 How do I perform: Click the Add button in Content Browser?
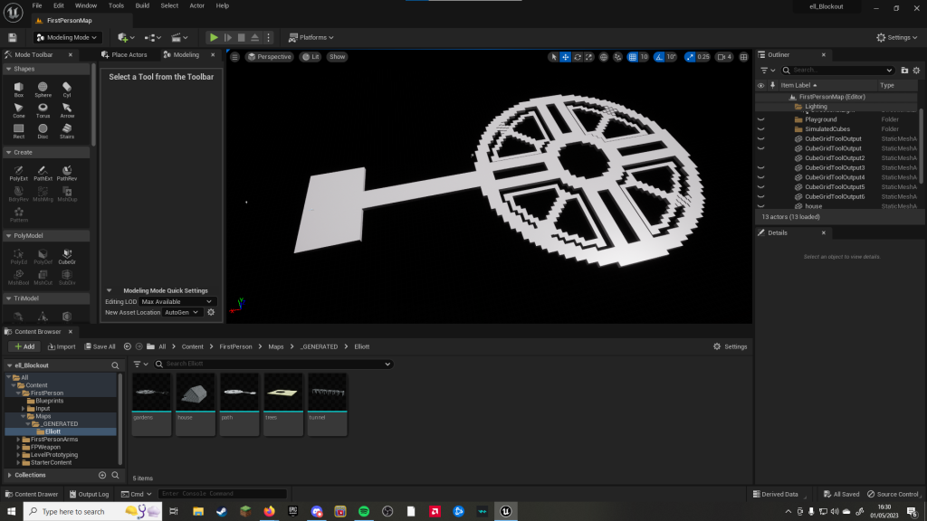click(x=24, y=346)
